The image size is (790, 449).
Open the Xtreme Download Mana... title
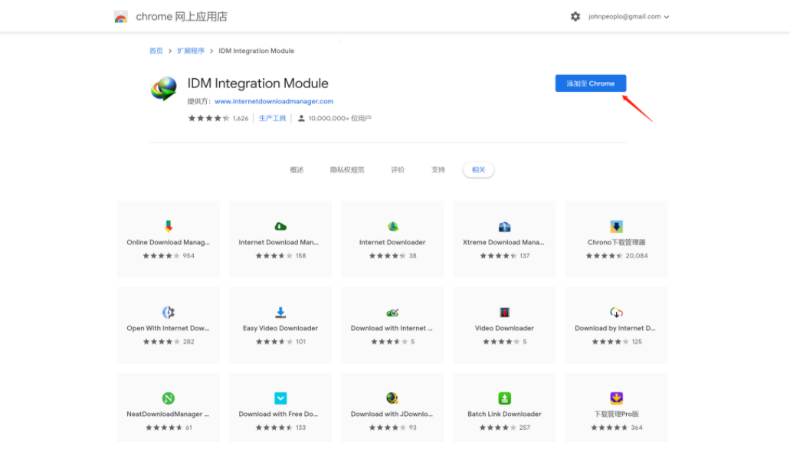coord(503,242)
